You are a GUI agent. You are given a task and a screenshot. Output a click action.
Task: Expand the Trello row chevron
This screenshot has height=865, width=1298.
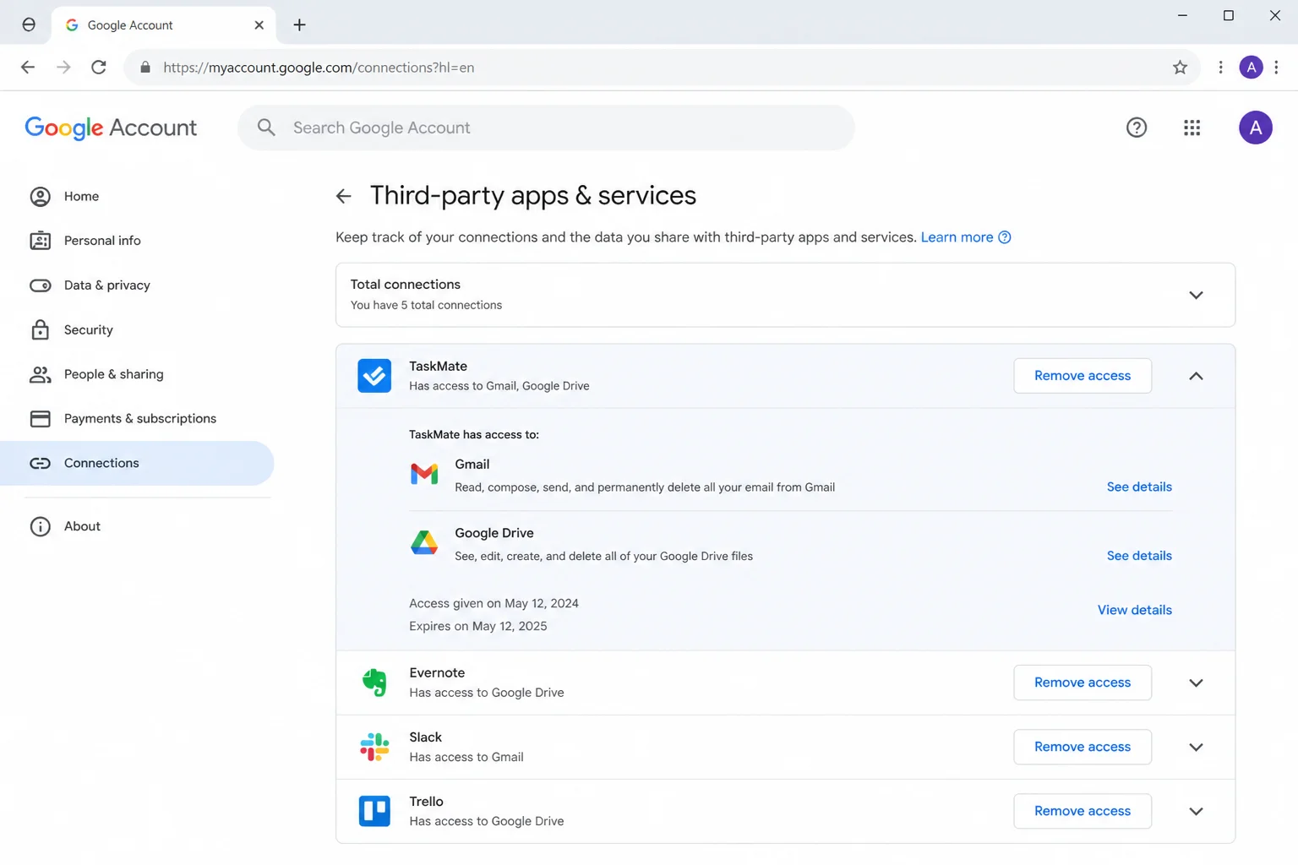pyautogui.click(x=1196, y=811)
